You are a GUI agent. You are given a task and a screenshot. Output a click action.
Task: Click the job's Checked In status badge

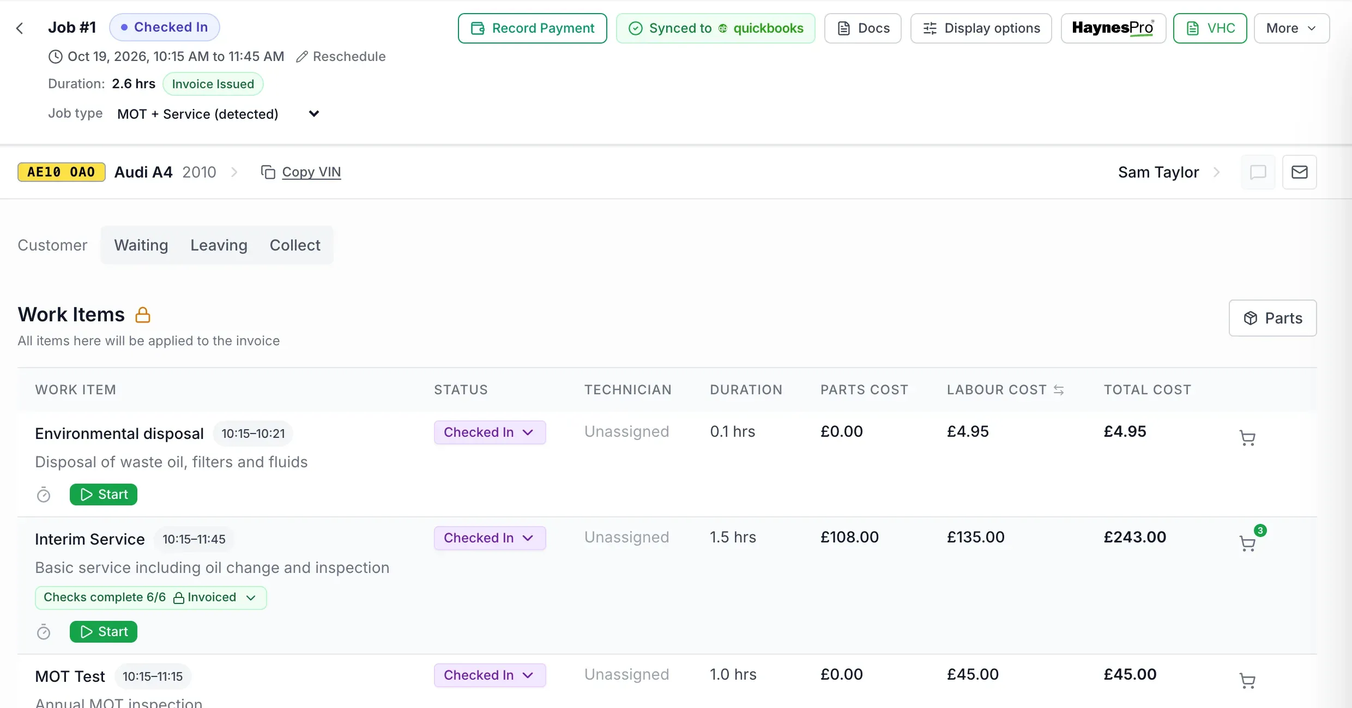(x=164, y=27)
